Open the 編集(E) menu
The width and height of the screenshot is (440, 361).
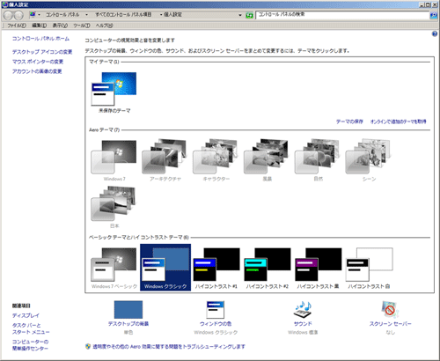pos(39,26)
